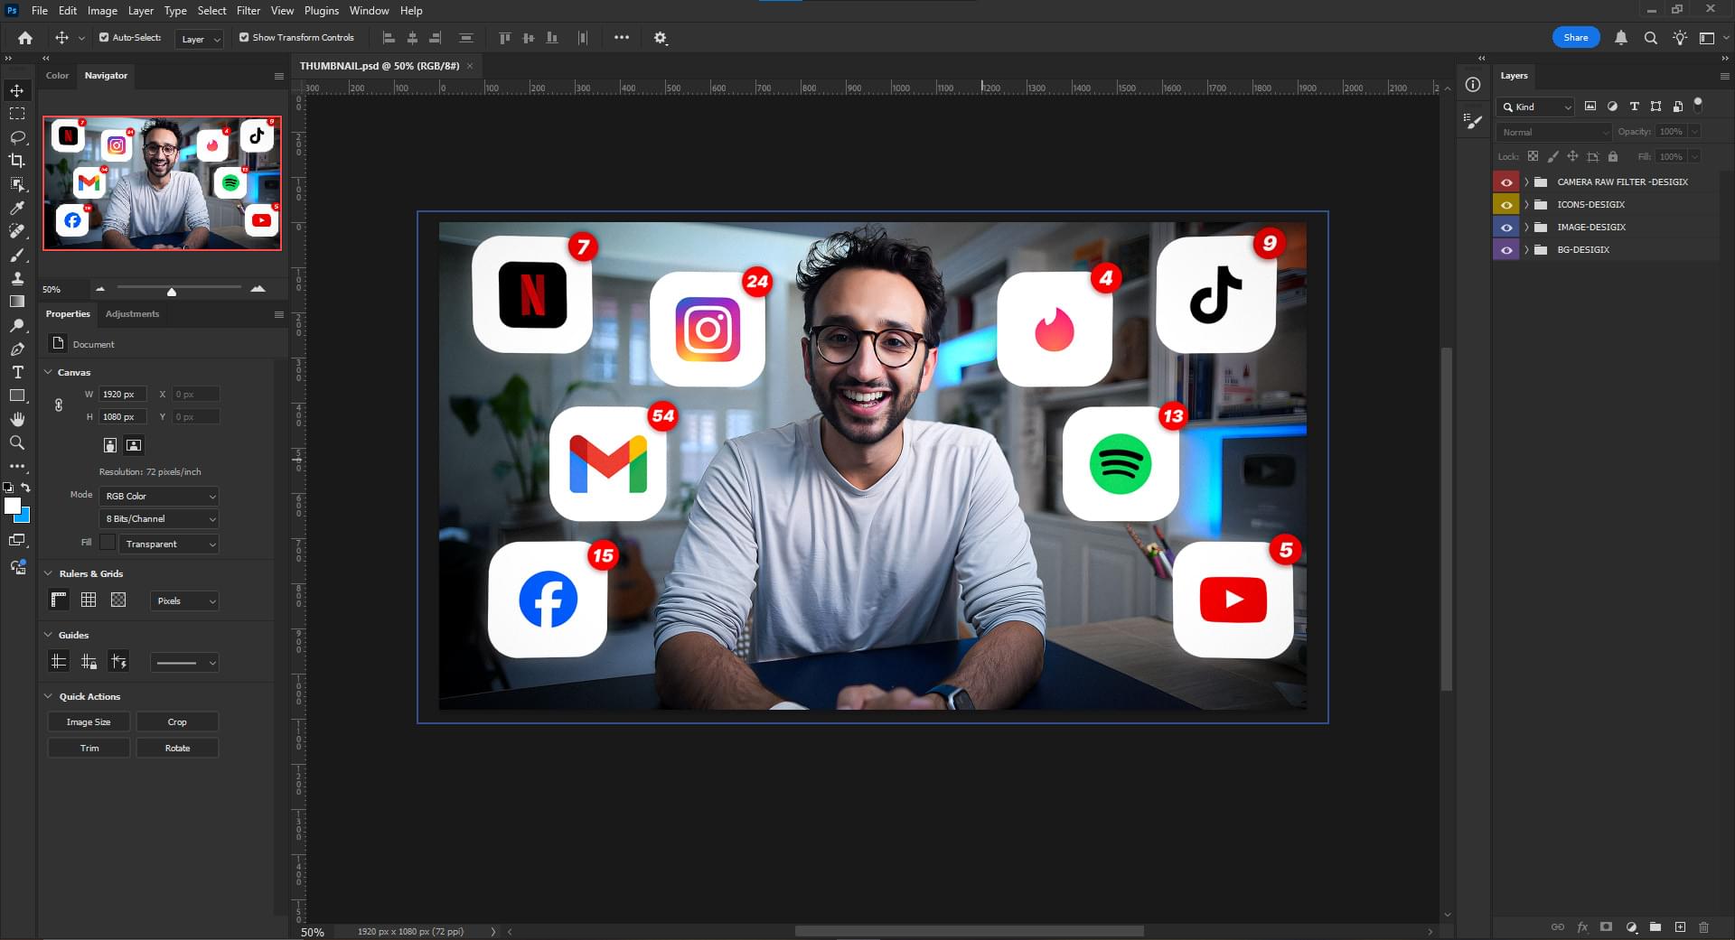
Task: Grab the Hand tool
Action: pos(17,419)
